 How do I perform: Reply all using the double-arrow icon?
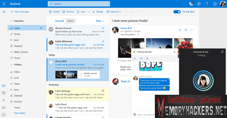click(x=186, y=30)
